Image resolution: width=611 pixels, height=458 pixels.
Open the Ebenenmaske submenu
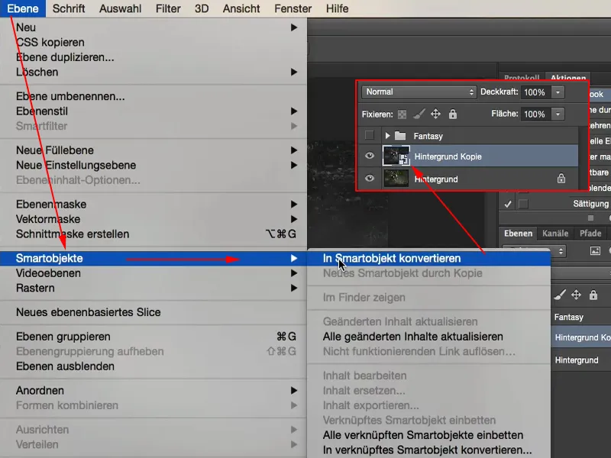pos(154,204)
